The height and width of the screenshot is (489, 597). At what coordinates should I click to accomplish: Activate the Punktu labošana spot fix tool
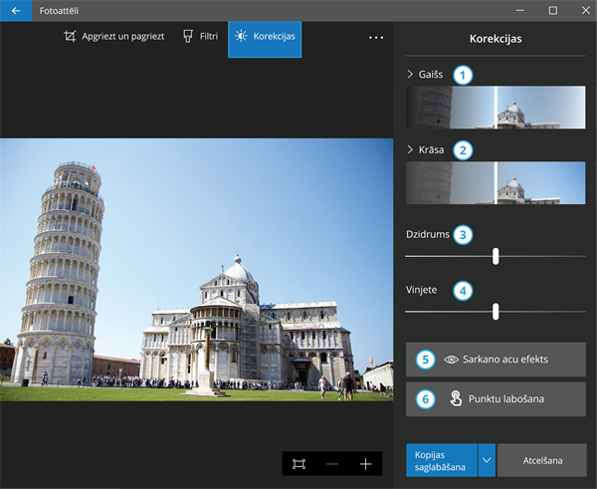[x=496, y=398]
